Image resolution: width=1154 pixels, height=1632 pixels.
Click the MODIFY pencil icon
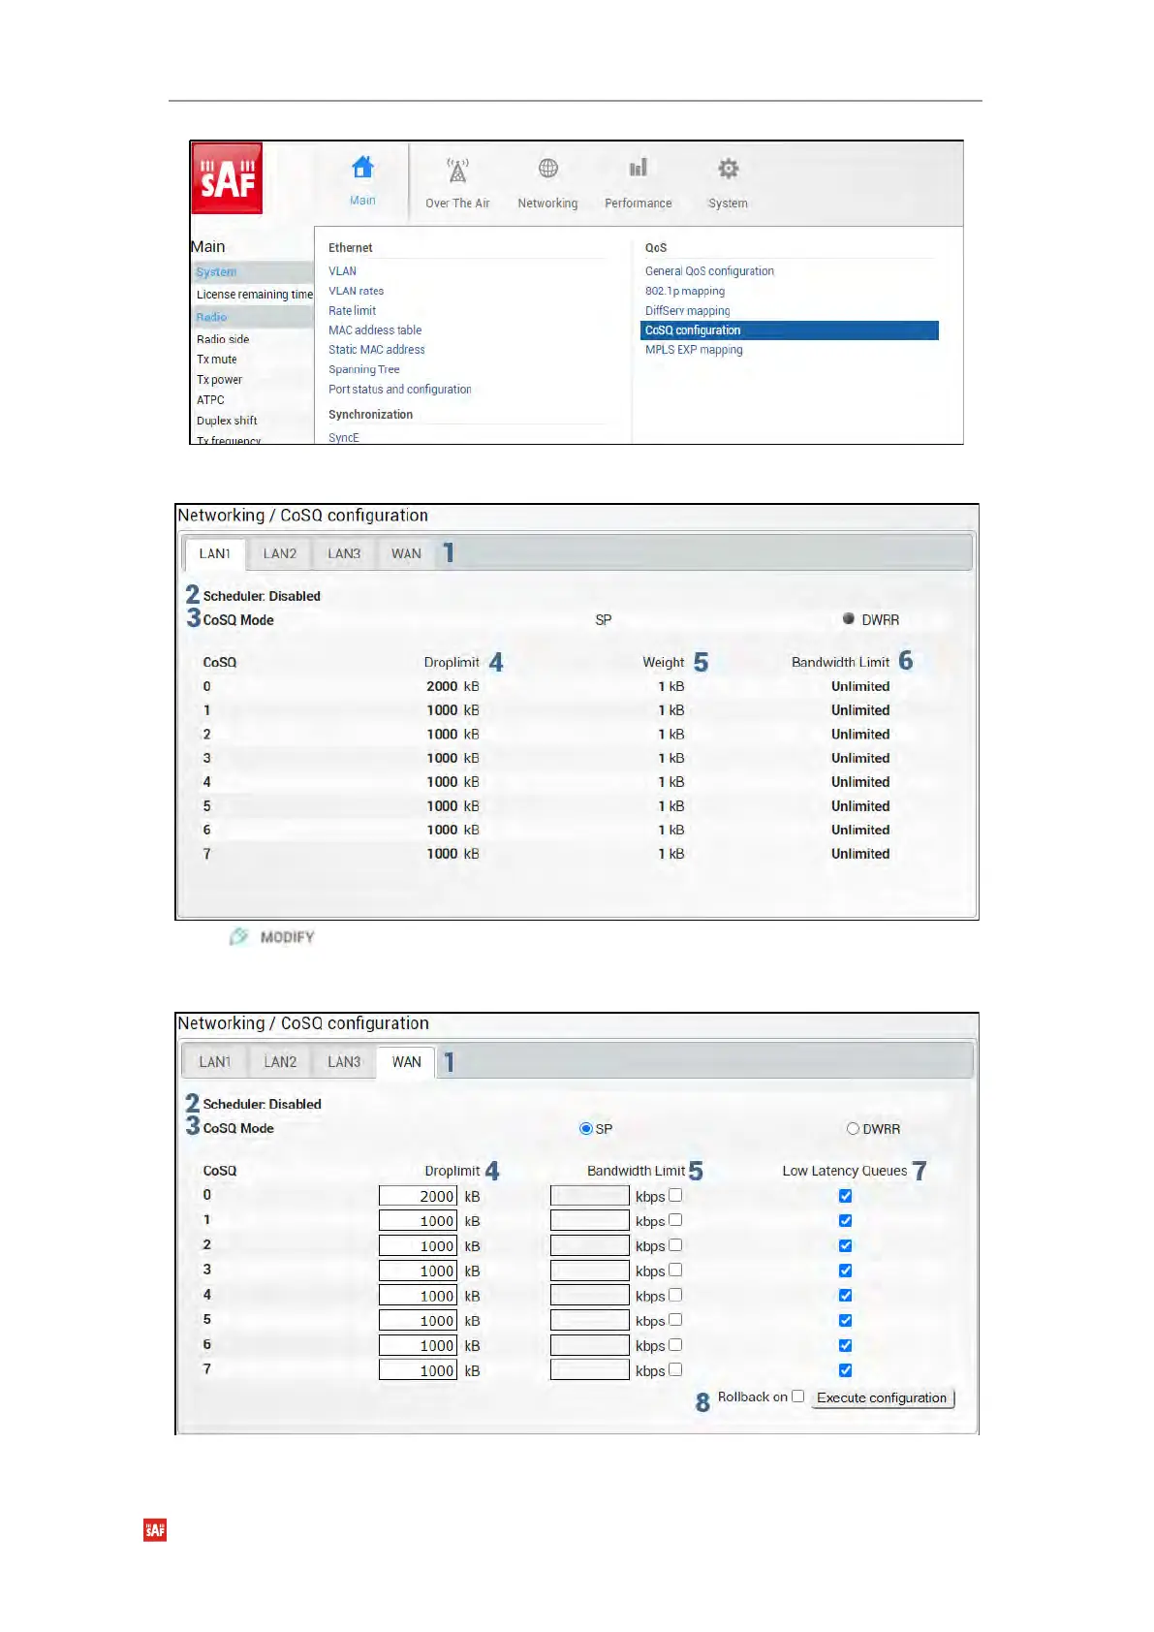coord(238,936)
